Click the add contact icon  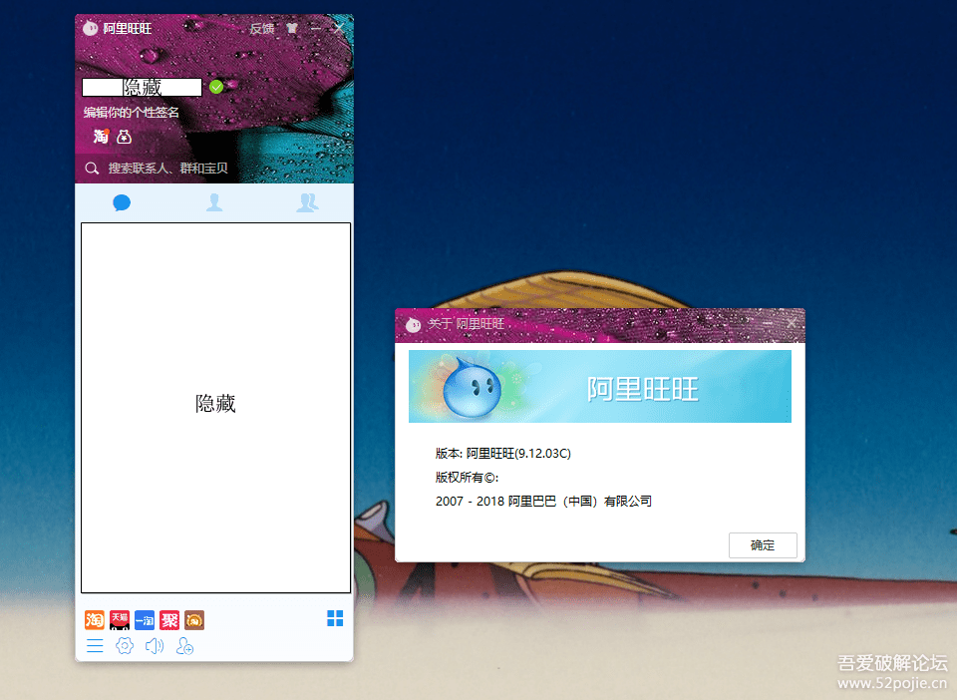[x=184, y=646]
